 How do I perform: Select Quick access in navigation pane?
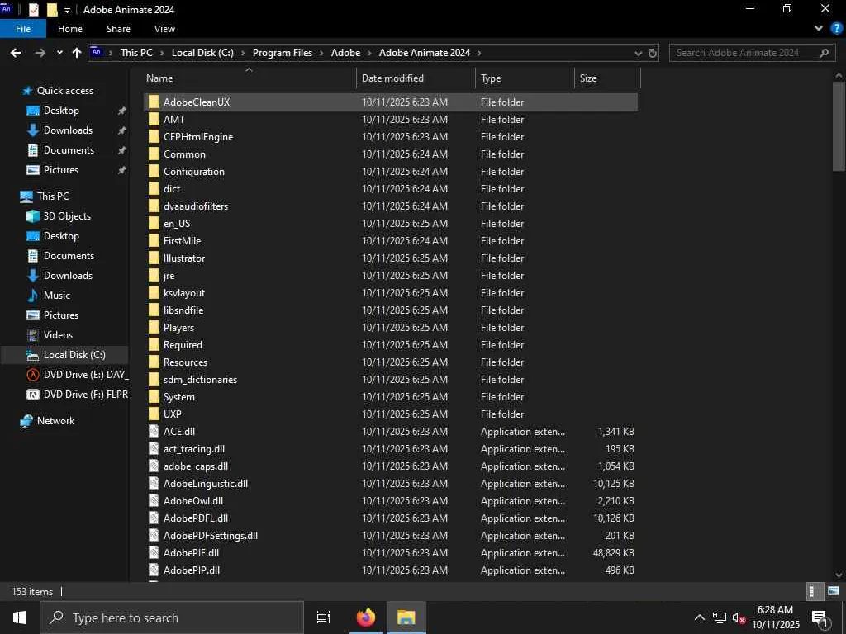(64, 91)
